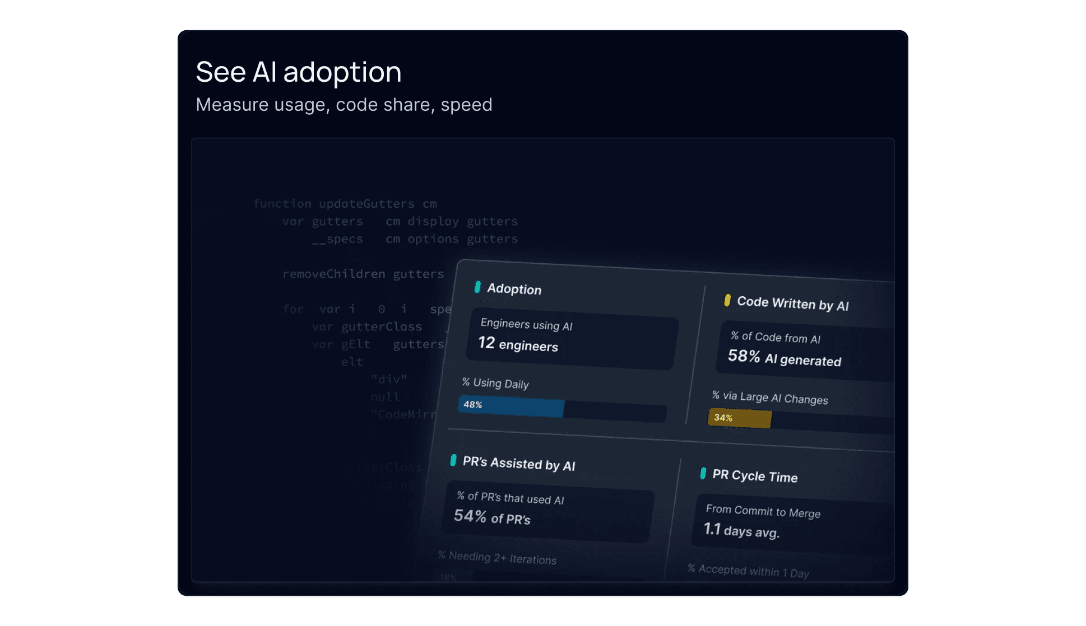The width and height of the screenshot is (1086, 626).
Task: Click the % Needing 2+ Iterations label
Action: (497, 558)
